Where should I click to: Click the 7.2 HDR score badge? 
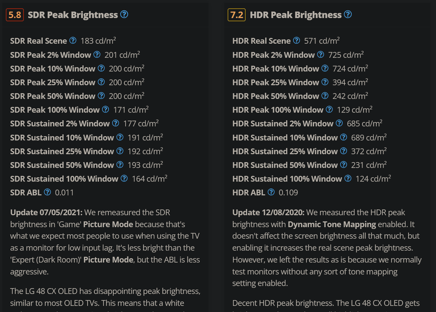[x=237, y=15]
